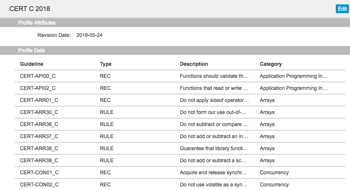
Task: Collapse the Profile Attributes section header
Action: [175, 23]
